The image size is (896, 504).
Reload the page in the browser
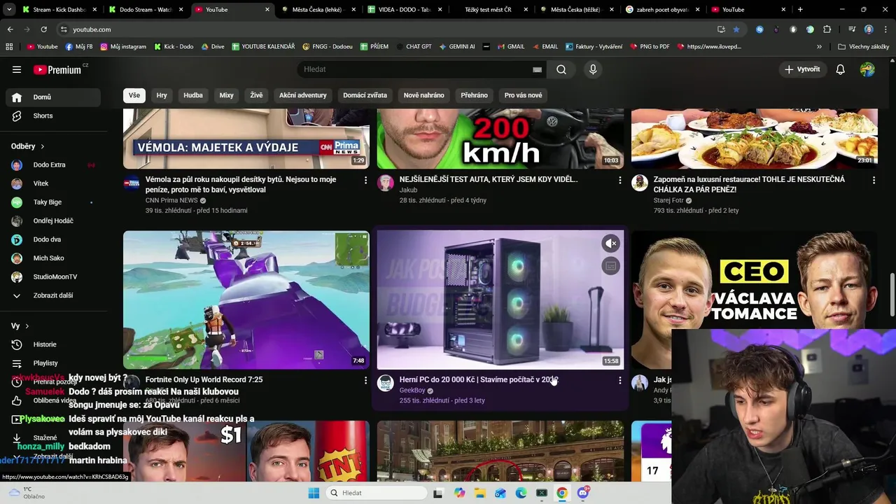(x=43, y=29)
